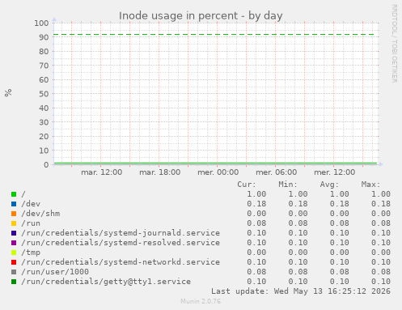Image resolution: width=402 pixels, height=310 pixels.
Task: Click the 'mer. 00:00' time axis label
Action: [x=218, y=172]
